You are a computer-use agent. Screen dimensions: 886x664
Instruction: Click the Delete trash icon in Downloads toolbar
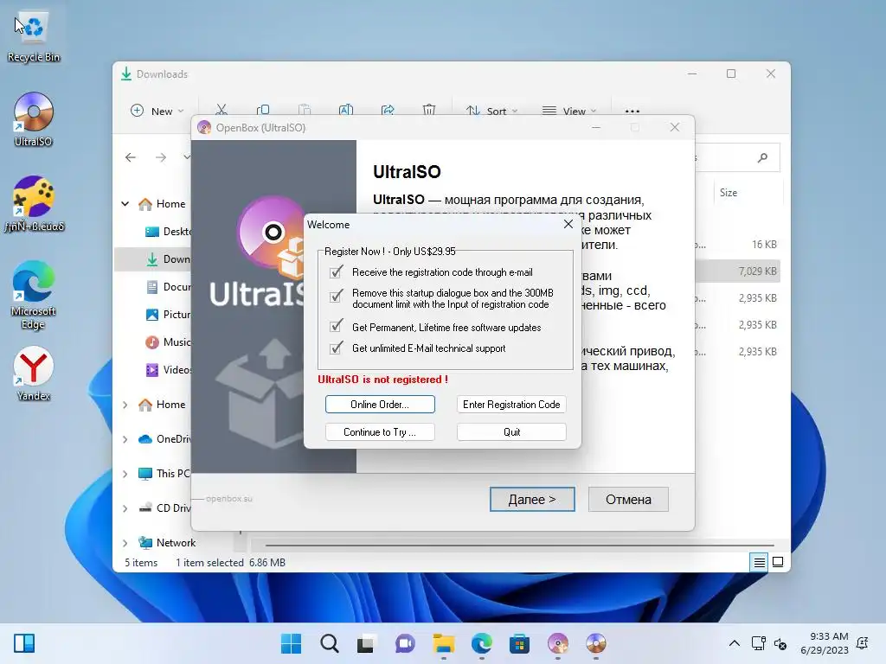(429, 110)
